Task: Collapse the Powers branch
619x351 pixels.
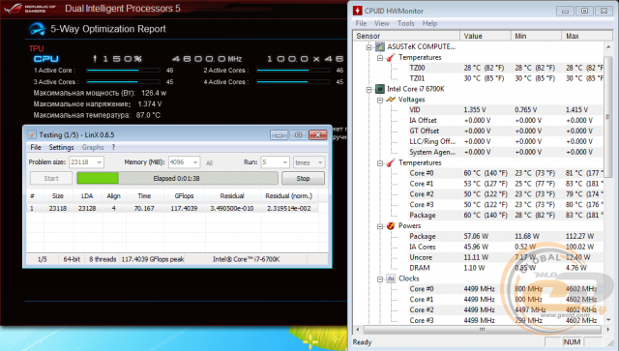Action: 380,226
